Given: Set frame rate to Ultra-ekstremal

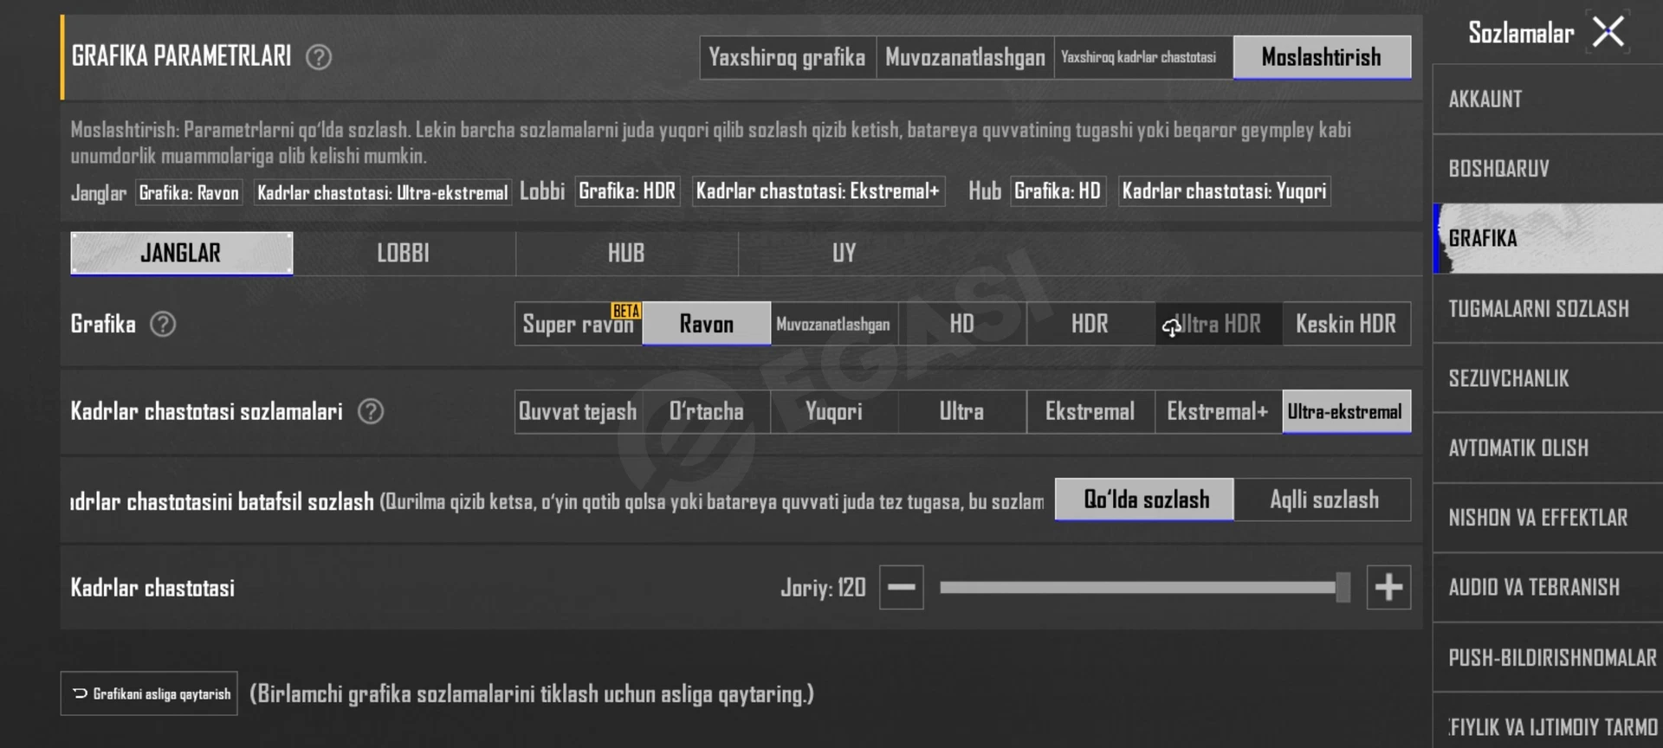Looking at the screenshot, I should pyautogui.click(x=1347, y=411).
